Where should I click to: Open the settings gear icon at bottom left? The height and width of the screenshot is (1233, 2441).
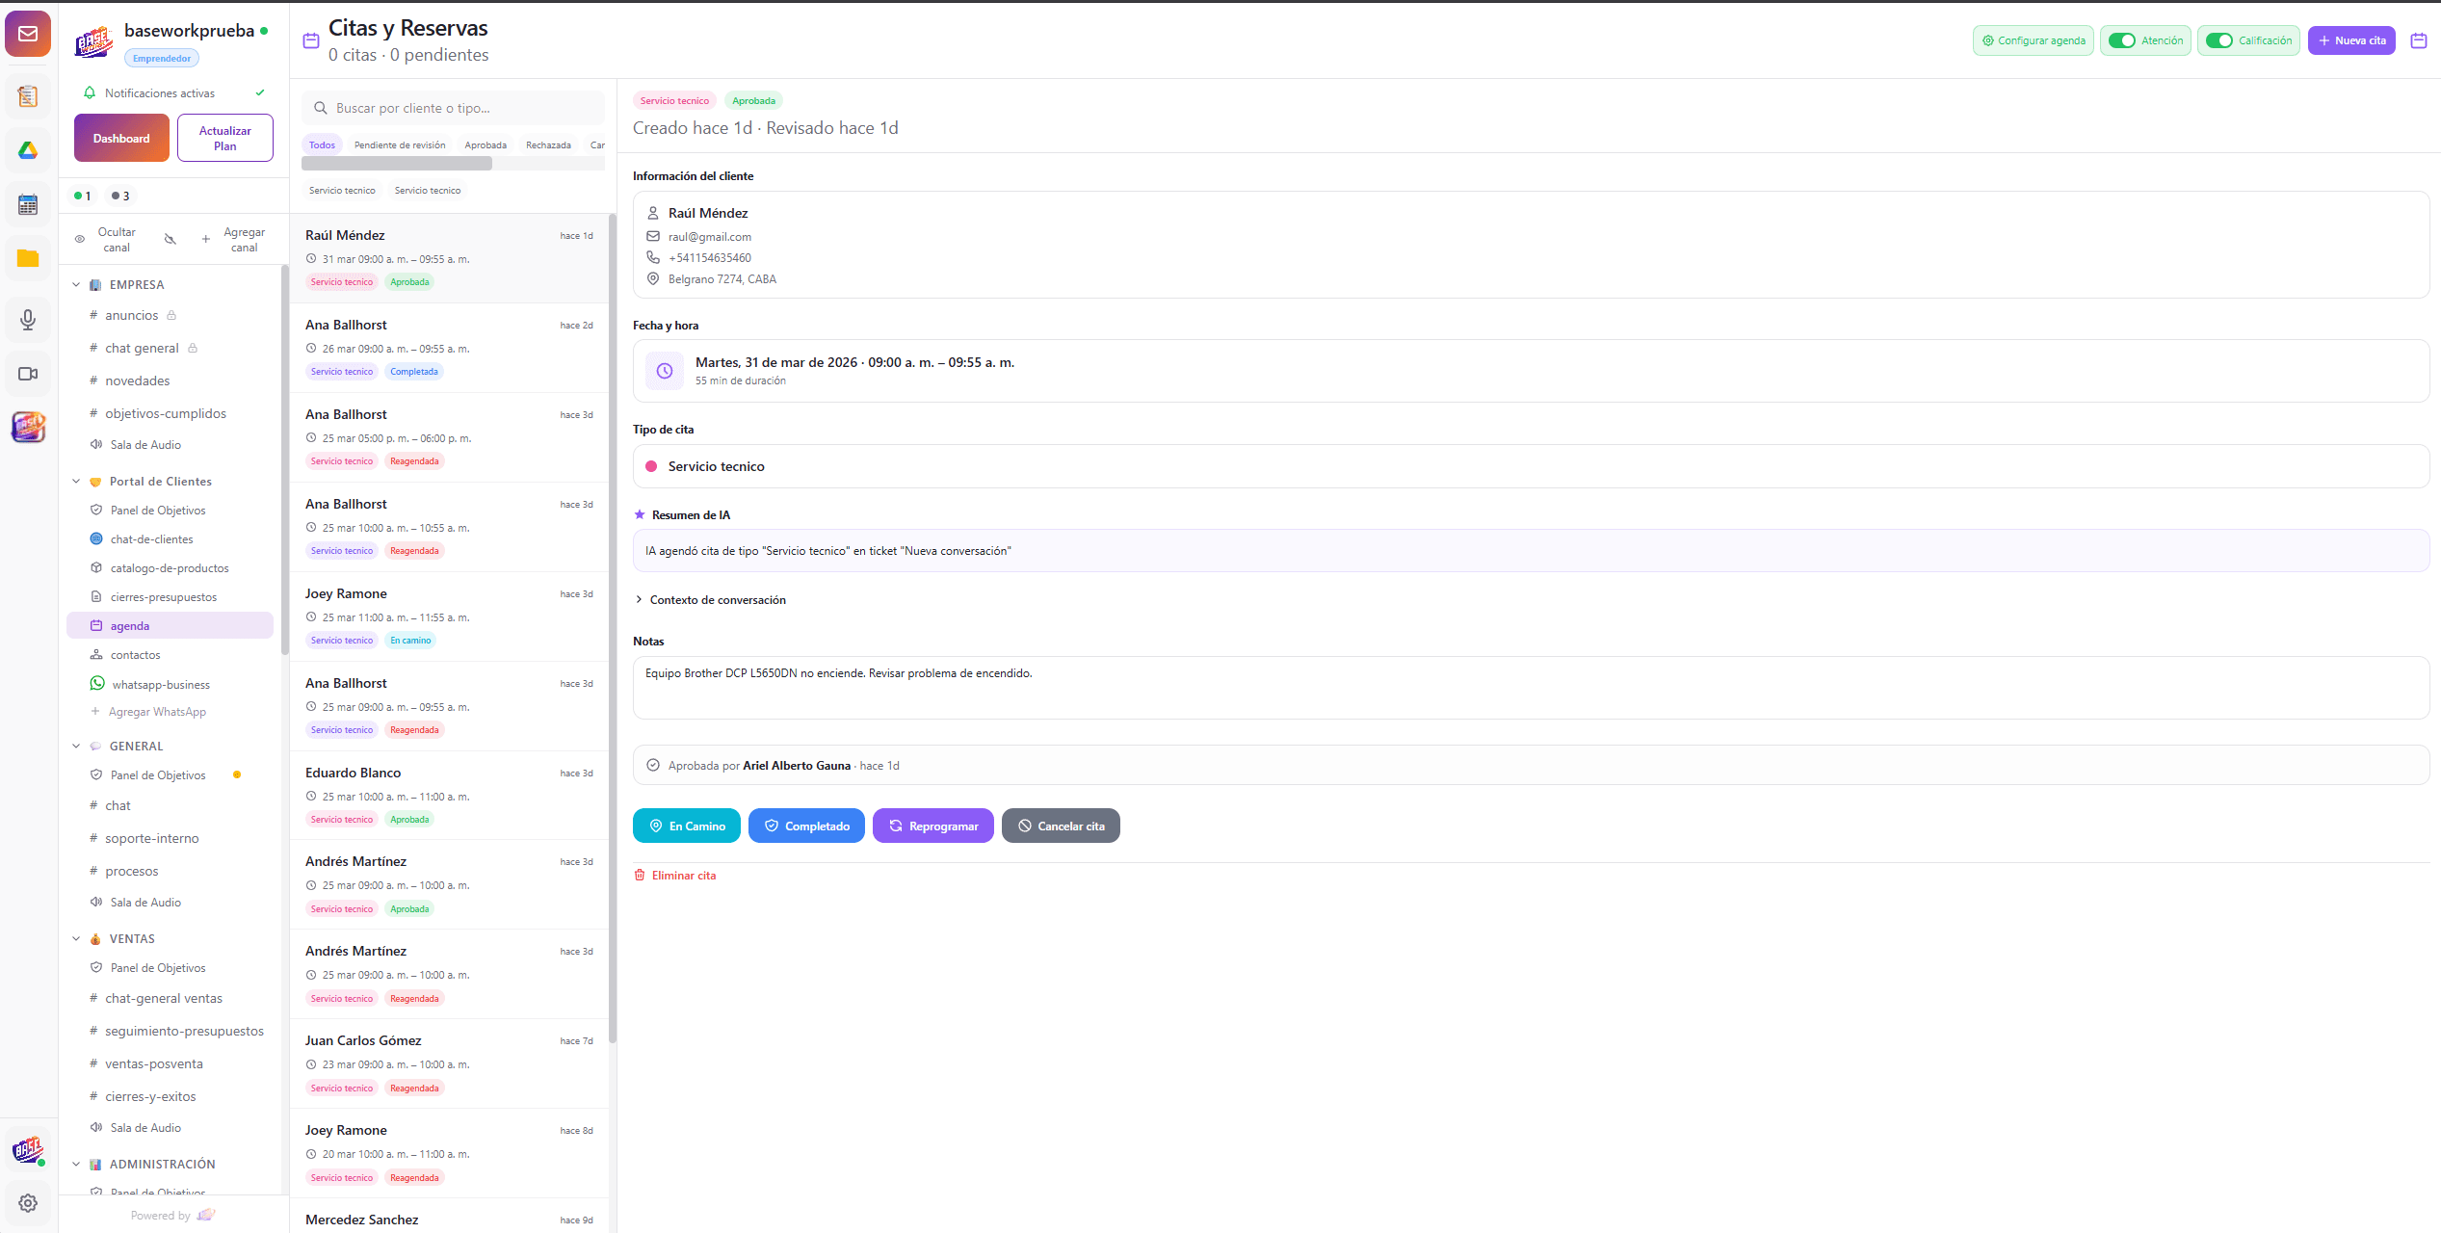click(28, 1202)
